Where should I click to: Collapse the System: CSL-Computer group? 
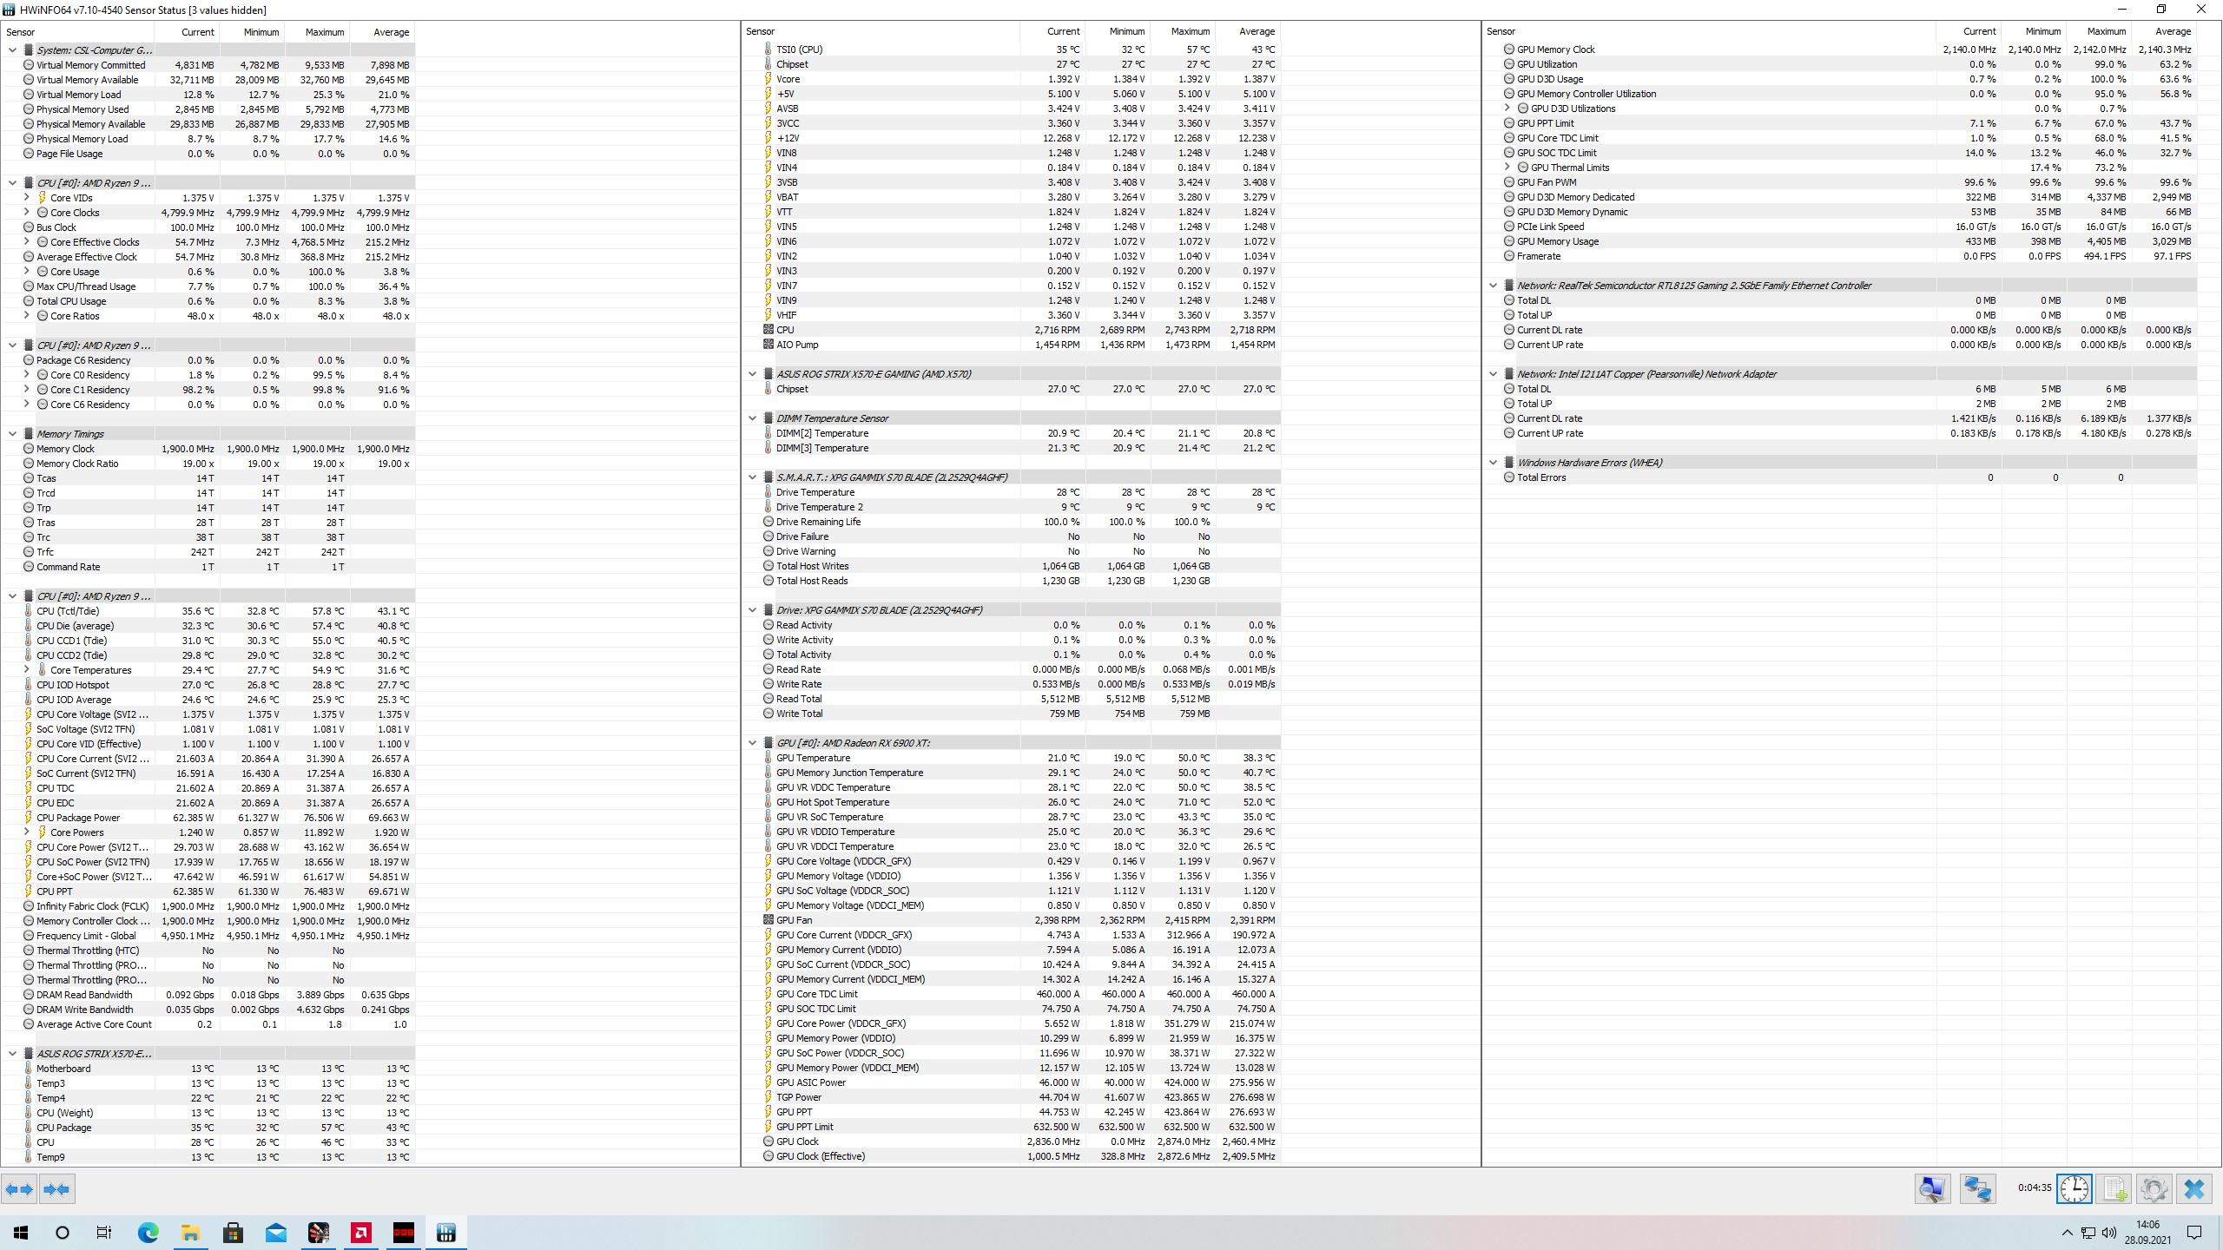tap(12, 50)
